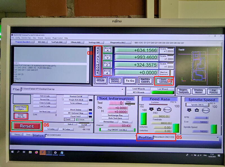Click the Zero Z axis button

[x=107, y=64]
